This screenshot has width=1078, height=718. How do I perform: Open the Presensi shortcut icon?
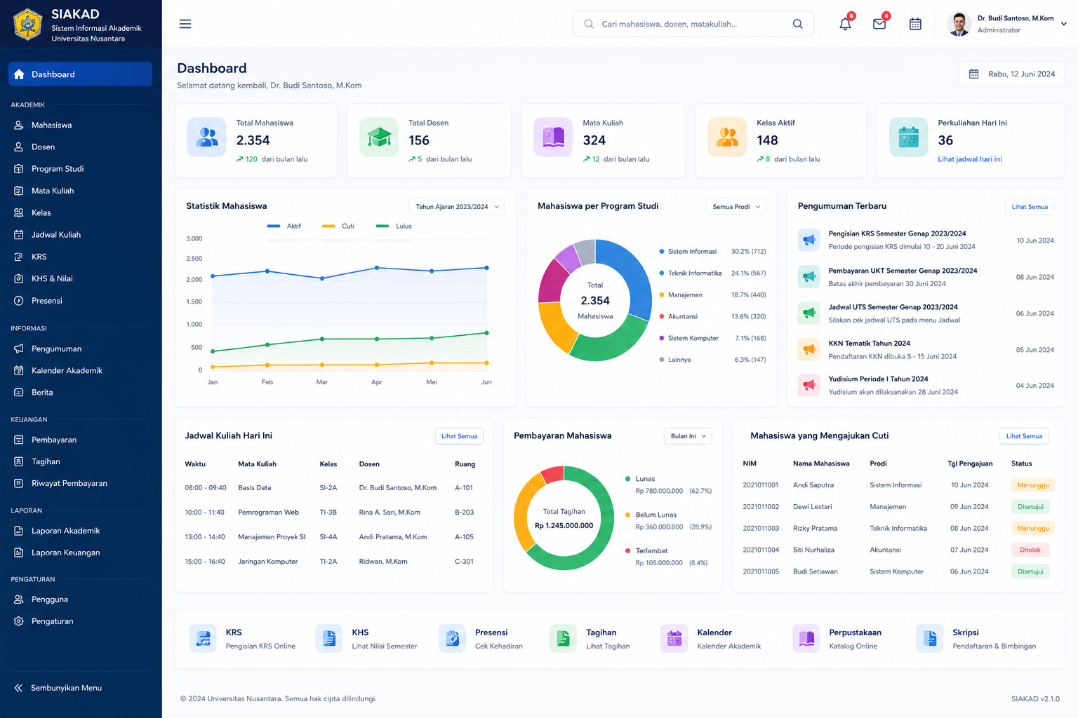coord(452,638)
